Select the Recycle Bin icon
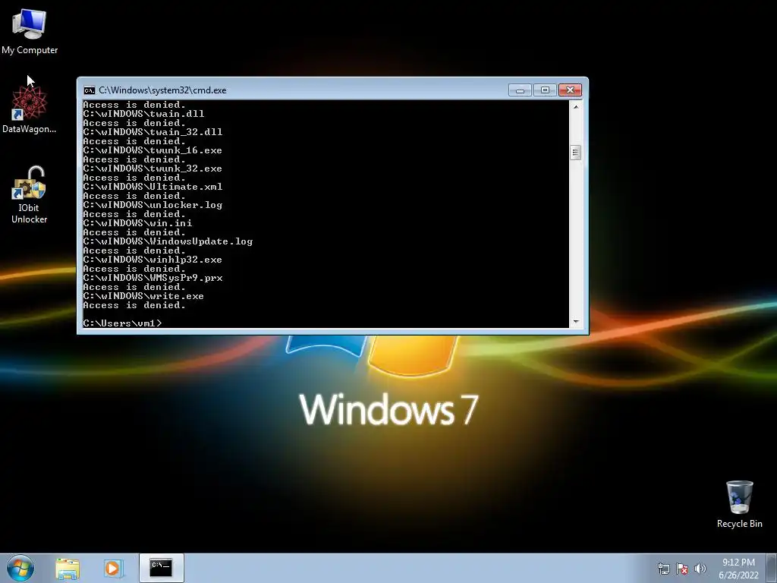Screen dimensions: 777x583 point(739,504)
